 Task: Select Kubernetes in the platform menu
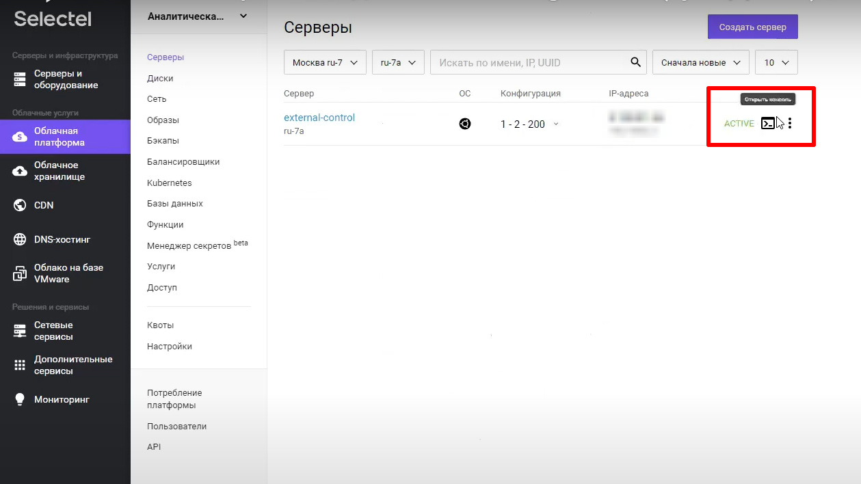[x=169, y=183]
